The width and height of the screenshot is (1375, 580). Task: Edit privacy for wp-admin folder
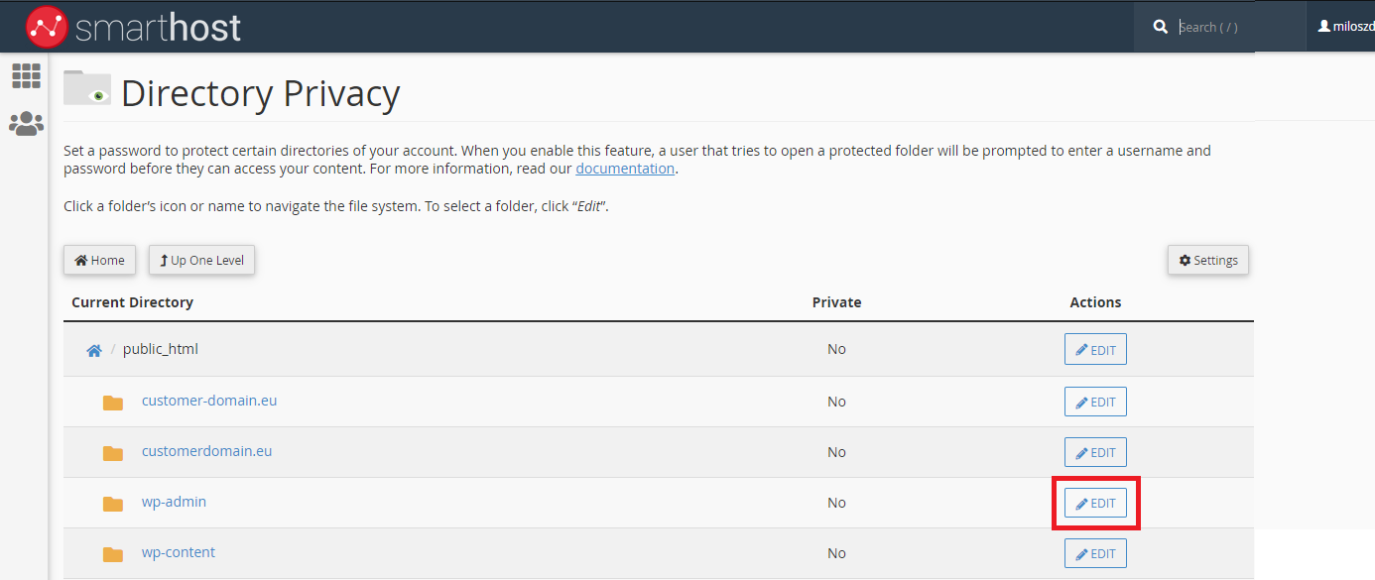(x=1095, y=504)
